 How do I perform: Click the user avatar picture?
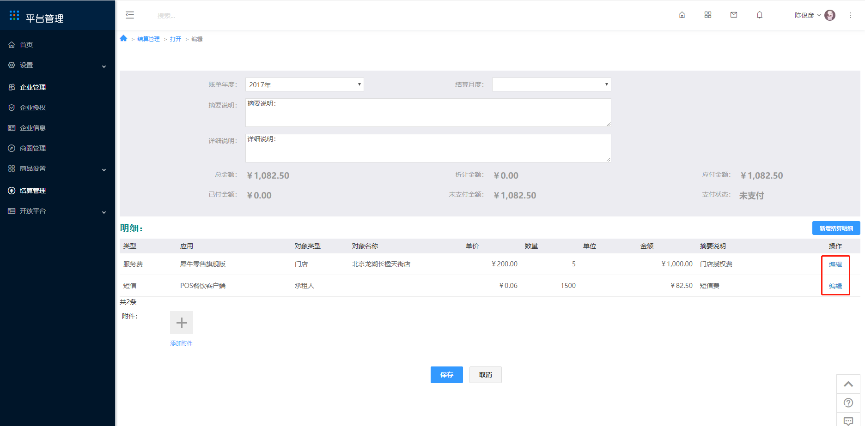tap(830, 15)
